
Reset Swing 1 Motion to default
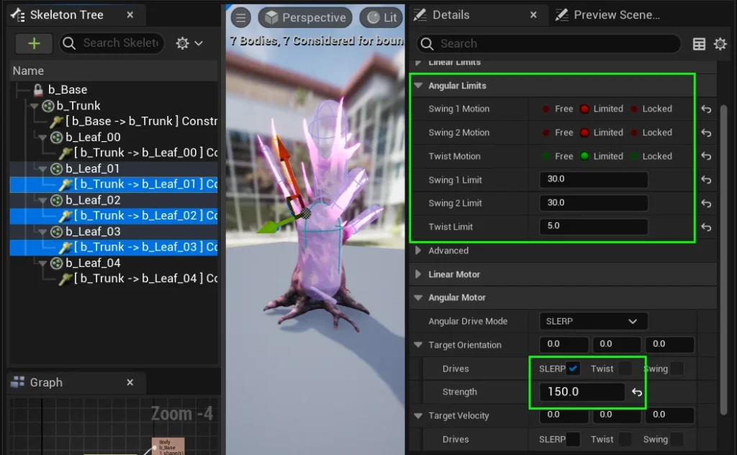pyautogui.click(x=706, y=109)
